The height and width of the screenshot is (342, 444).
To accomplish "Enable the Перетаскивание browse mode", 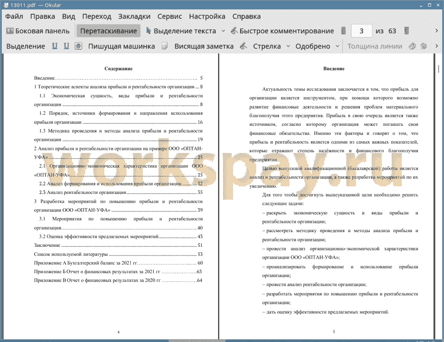I will [108, 31].
